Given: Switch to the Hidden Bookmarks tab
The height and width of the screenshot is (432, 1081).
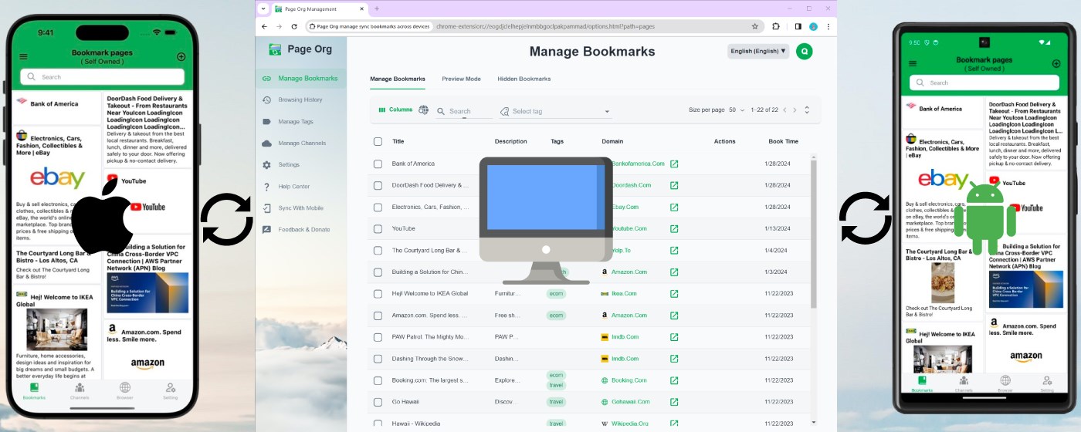Looking at the screenshot, I should (524, 79).
